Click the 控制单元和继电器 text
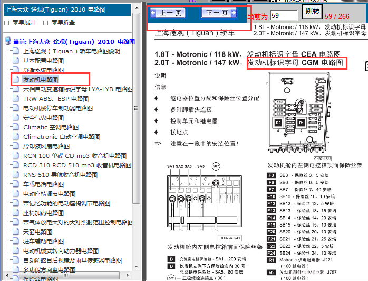Image resolution: width=368 pixels, height=281 pixels. pos(194,121)
